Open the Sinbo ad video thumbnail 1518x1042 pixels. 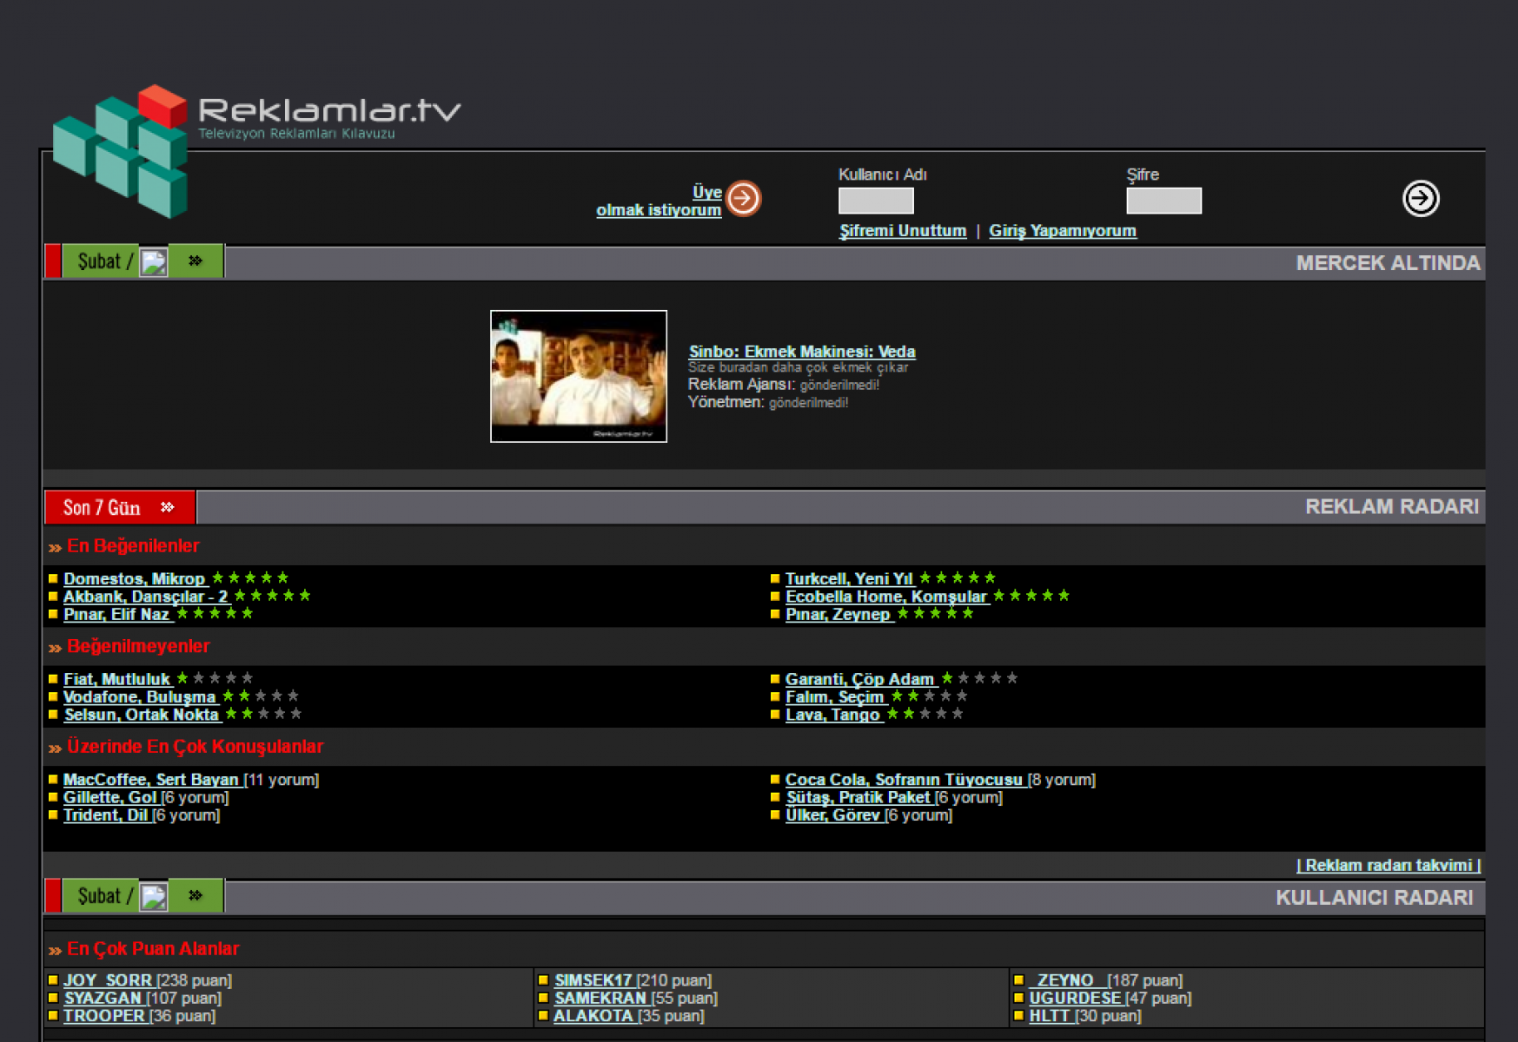pyautogui.click(x=578, y=376)
